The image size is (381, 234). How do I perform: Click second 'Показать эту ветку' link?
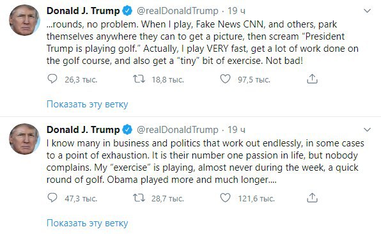(x=87, y=223)
